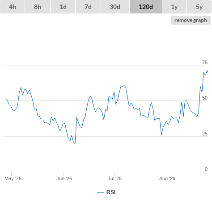Show the 5y time range
The height and width of the screenshot is (204, 212).
pos(199,7)
